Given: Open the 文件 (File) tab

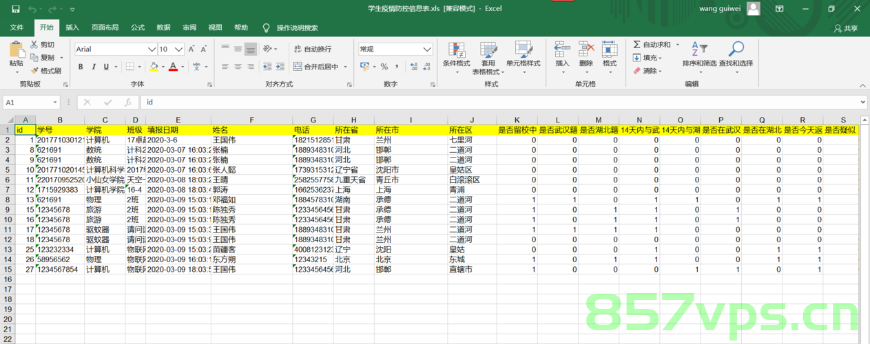Looking at the screenshot, I should pyautogui.click(x=17, y=28).
